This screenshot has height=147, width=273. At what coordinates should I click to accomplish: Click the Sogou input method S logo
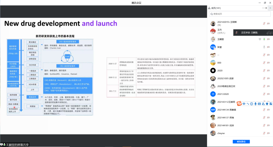pos(239,104)
